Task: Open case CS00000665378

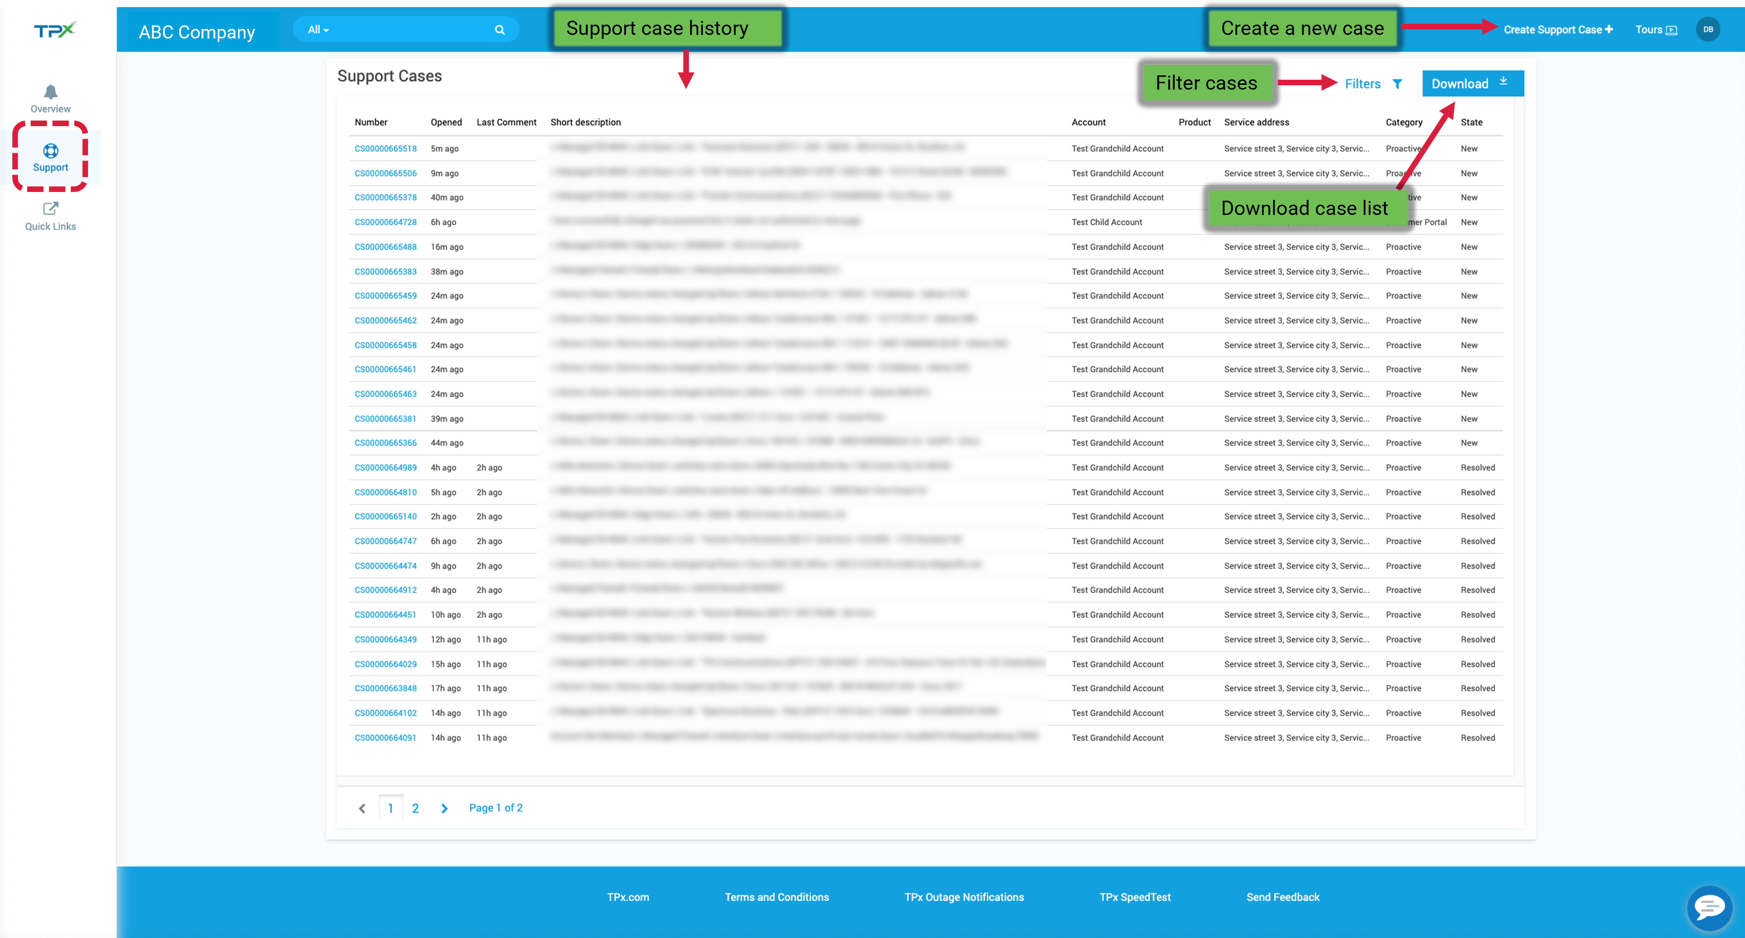Action: pos(385,198)
